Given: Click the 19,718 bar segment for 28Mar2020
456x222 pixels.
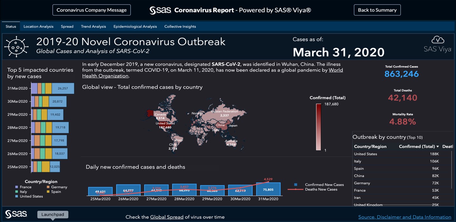Looking at the screenshot, I should [60, 127].
